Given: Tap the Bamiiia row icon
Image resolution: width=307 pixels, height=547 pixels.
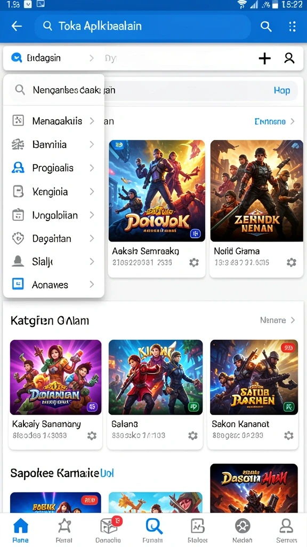Looking at the screenshot, I should coord(18,144).
